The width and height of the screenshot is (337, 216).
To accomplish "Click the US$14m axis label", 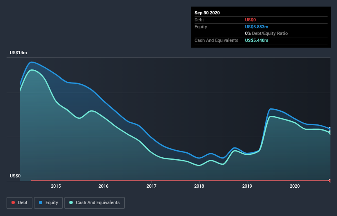I will [18, 53].
